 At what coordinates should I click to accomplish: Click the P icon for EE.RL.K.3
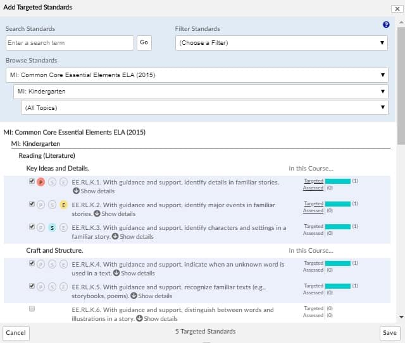click(x=40, y=227)
